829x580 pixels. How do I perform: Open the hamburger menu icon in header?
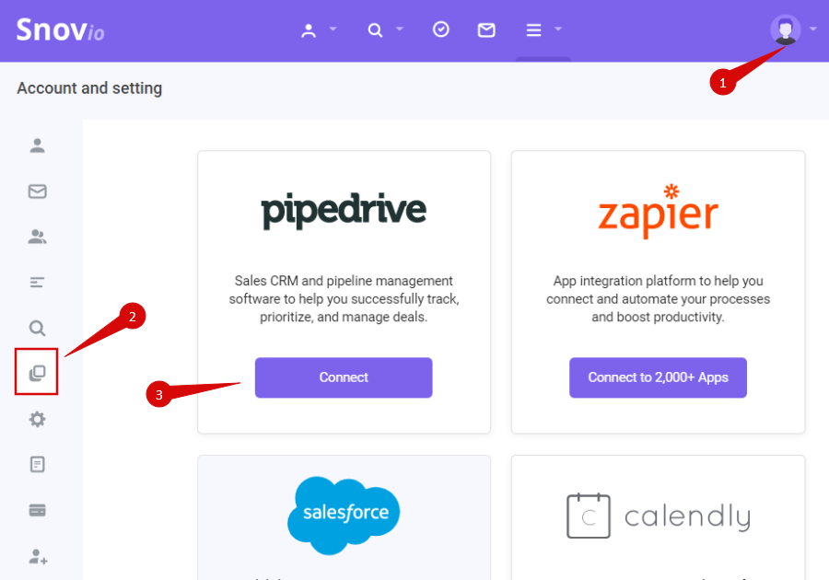point(534,30)
